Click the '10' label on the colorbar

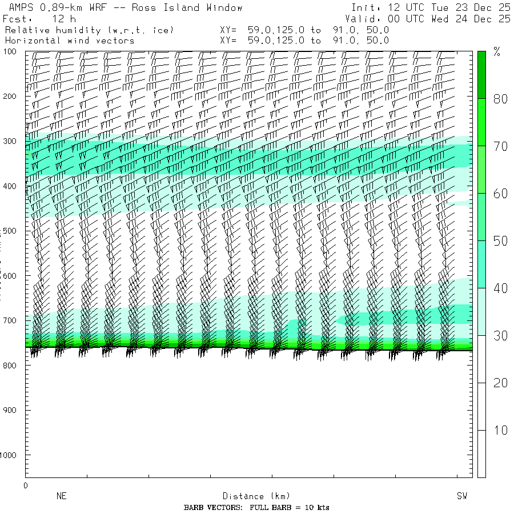[x=500, y=430]
